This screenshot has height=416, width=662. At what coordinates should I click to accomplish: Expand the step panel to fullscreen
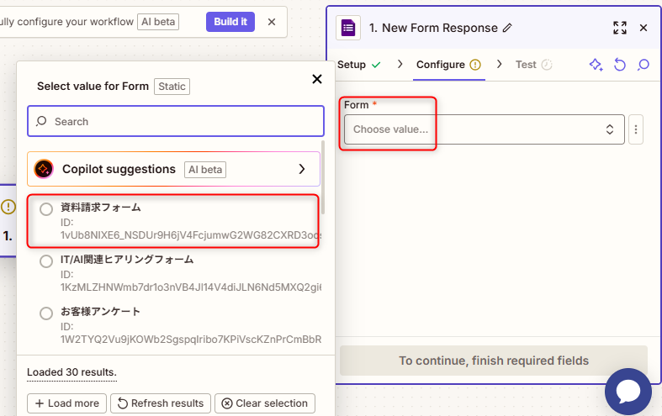[x=619, y=28]
